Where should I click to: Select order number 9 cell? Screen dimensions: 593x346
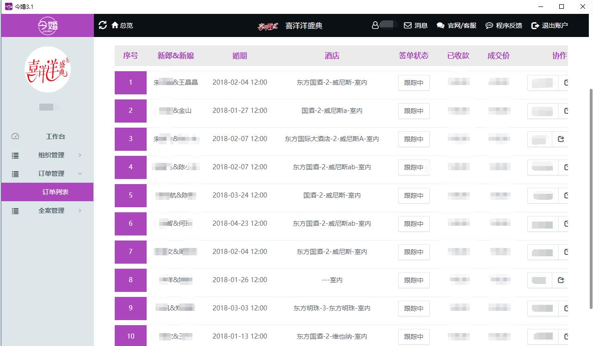(130, 308)
